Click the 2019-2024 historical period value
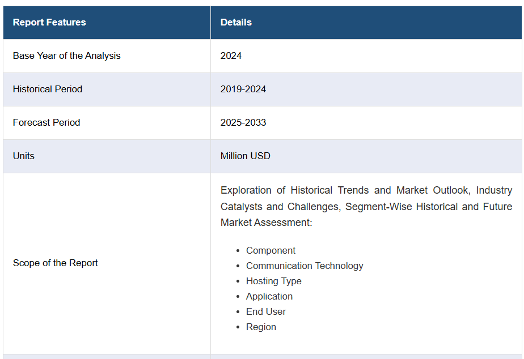524x359 pixels. [243, 89]
